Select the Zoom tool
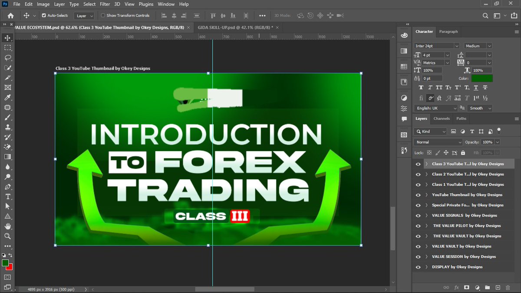This screenshot has height=293, width=521. tap(7, 236)
